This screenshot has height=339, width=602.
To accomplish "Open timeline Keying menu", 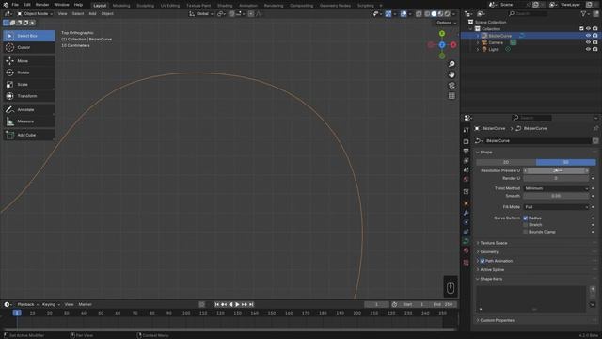I will pos(51,304).
